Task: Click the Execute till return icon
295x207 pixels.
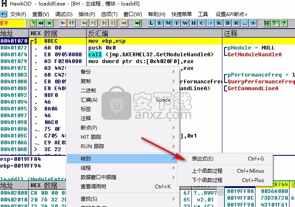Action: point(124,23)
